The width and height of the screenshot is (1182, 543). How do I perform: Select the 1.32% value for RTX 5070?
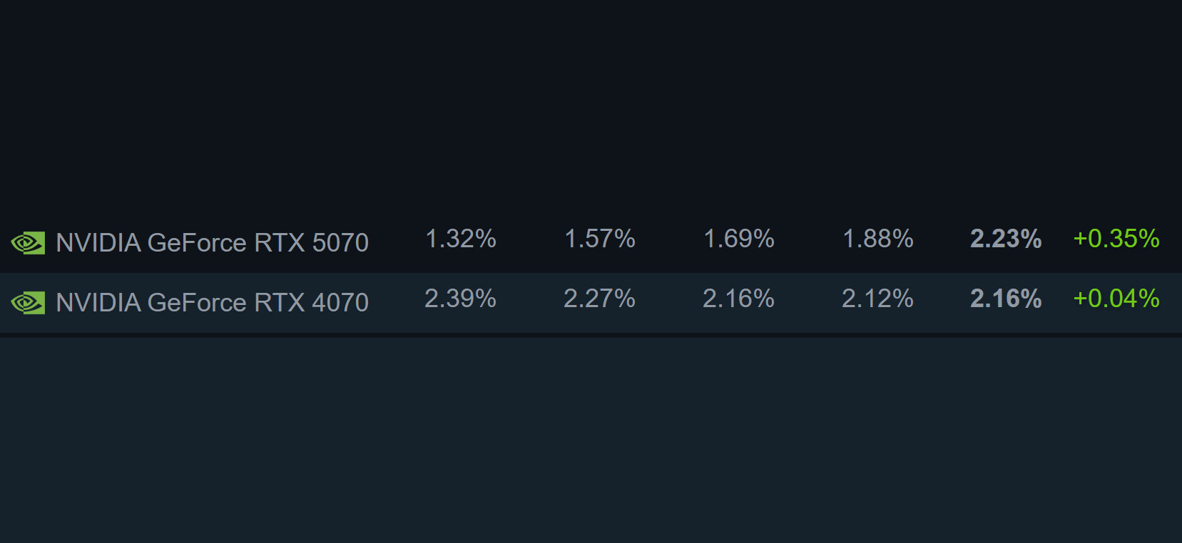point(460,239)
